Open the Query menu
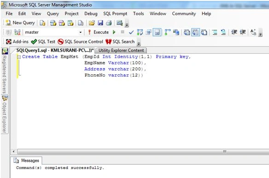The image size is (269, 178). (x=53, y=13)
